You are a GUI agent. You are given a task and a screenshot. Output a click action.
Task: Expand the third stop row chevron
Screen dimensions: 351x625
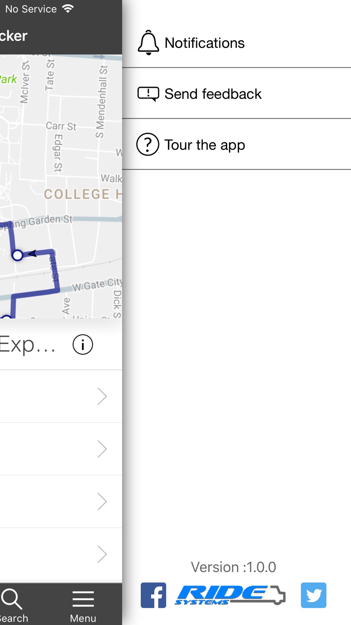pos(102,502)
